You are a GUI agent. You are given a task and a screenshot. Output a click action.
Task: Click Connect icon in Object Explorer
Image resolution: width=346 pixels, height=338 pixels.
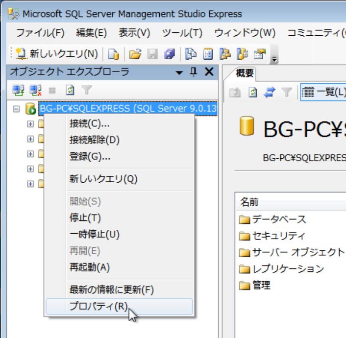[18, 91]
